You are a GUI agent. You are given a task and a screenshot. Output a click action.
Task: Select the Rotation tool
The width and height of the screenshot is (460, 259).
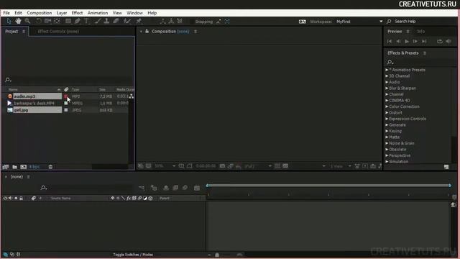[39, 21]
